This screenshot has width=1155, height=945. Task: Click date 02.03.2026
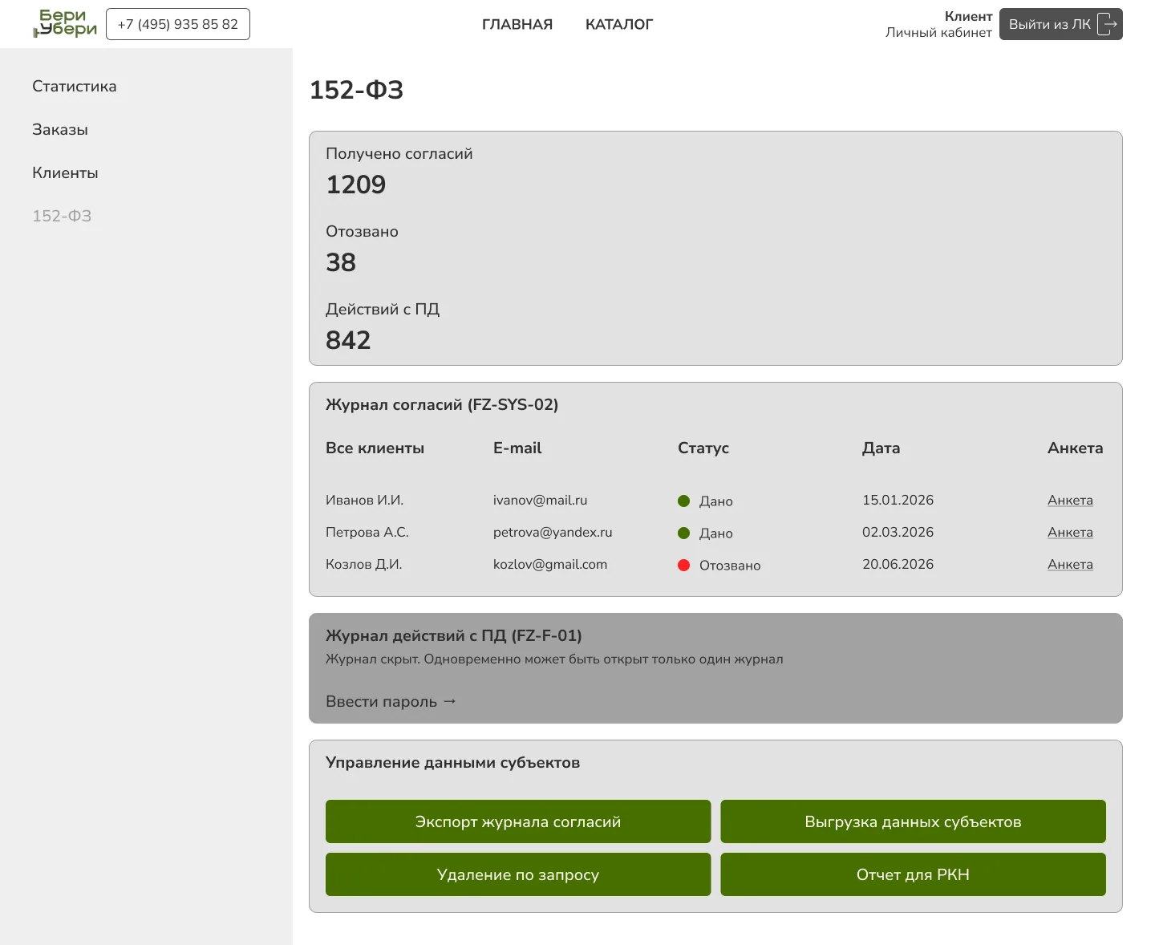[x=898, y=532]
